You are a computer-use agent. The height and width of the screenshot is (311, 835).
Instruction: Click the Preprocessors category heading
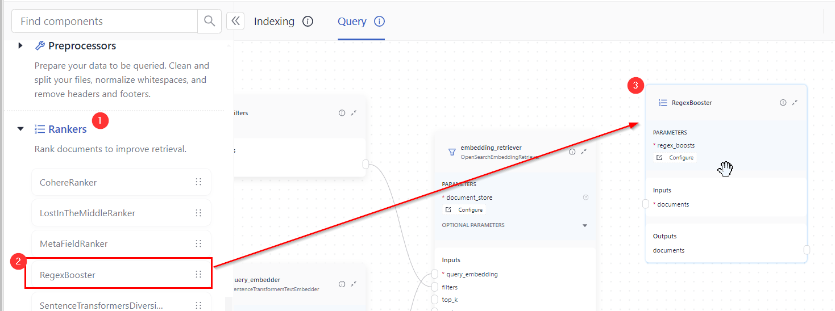[x=82, y=45]
